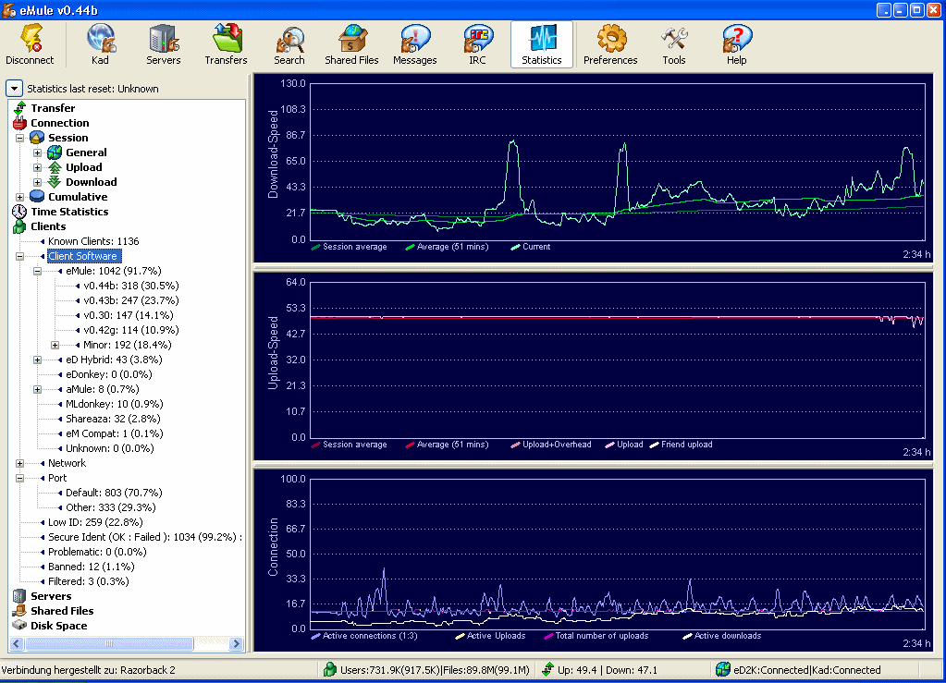Open the statistics reset dropdown arrow
The width and height of the screenshot is (946, 683).
[13, 88]
